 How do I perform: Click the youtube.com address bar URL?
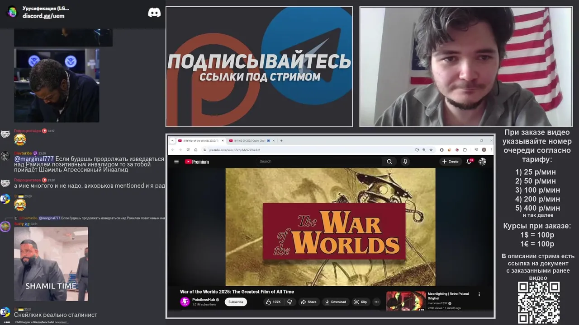[234, 150]
